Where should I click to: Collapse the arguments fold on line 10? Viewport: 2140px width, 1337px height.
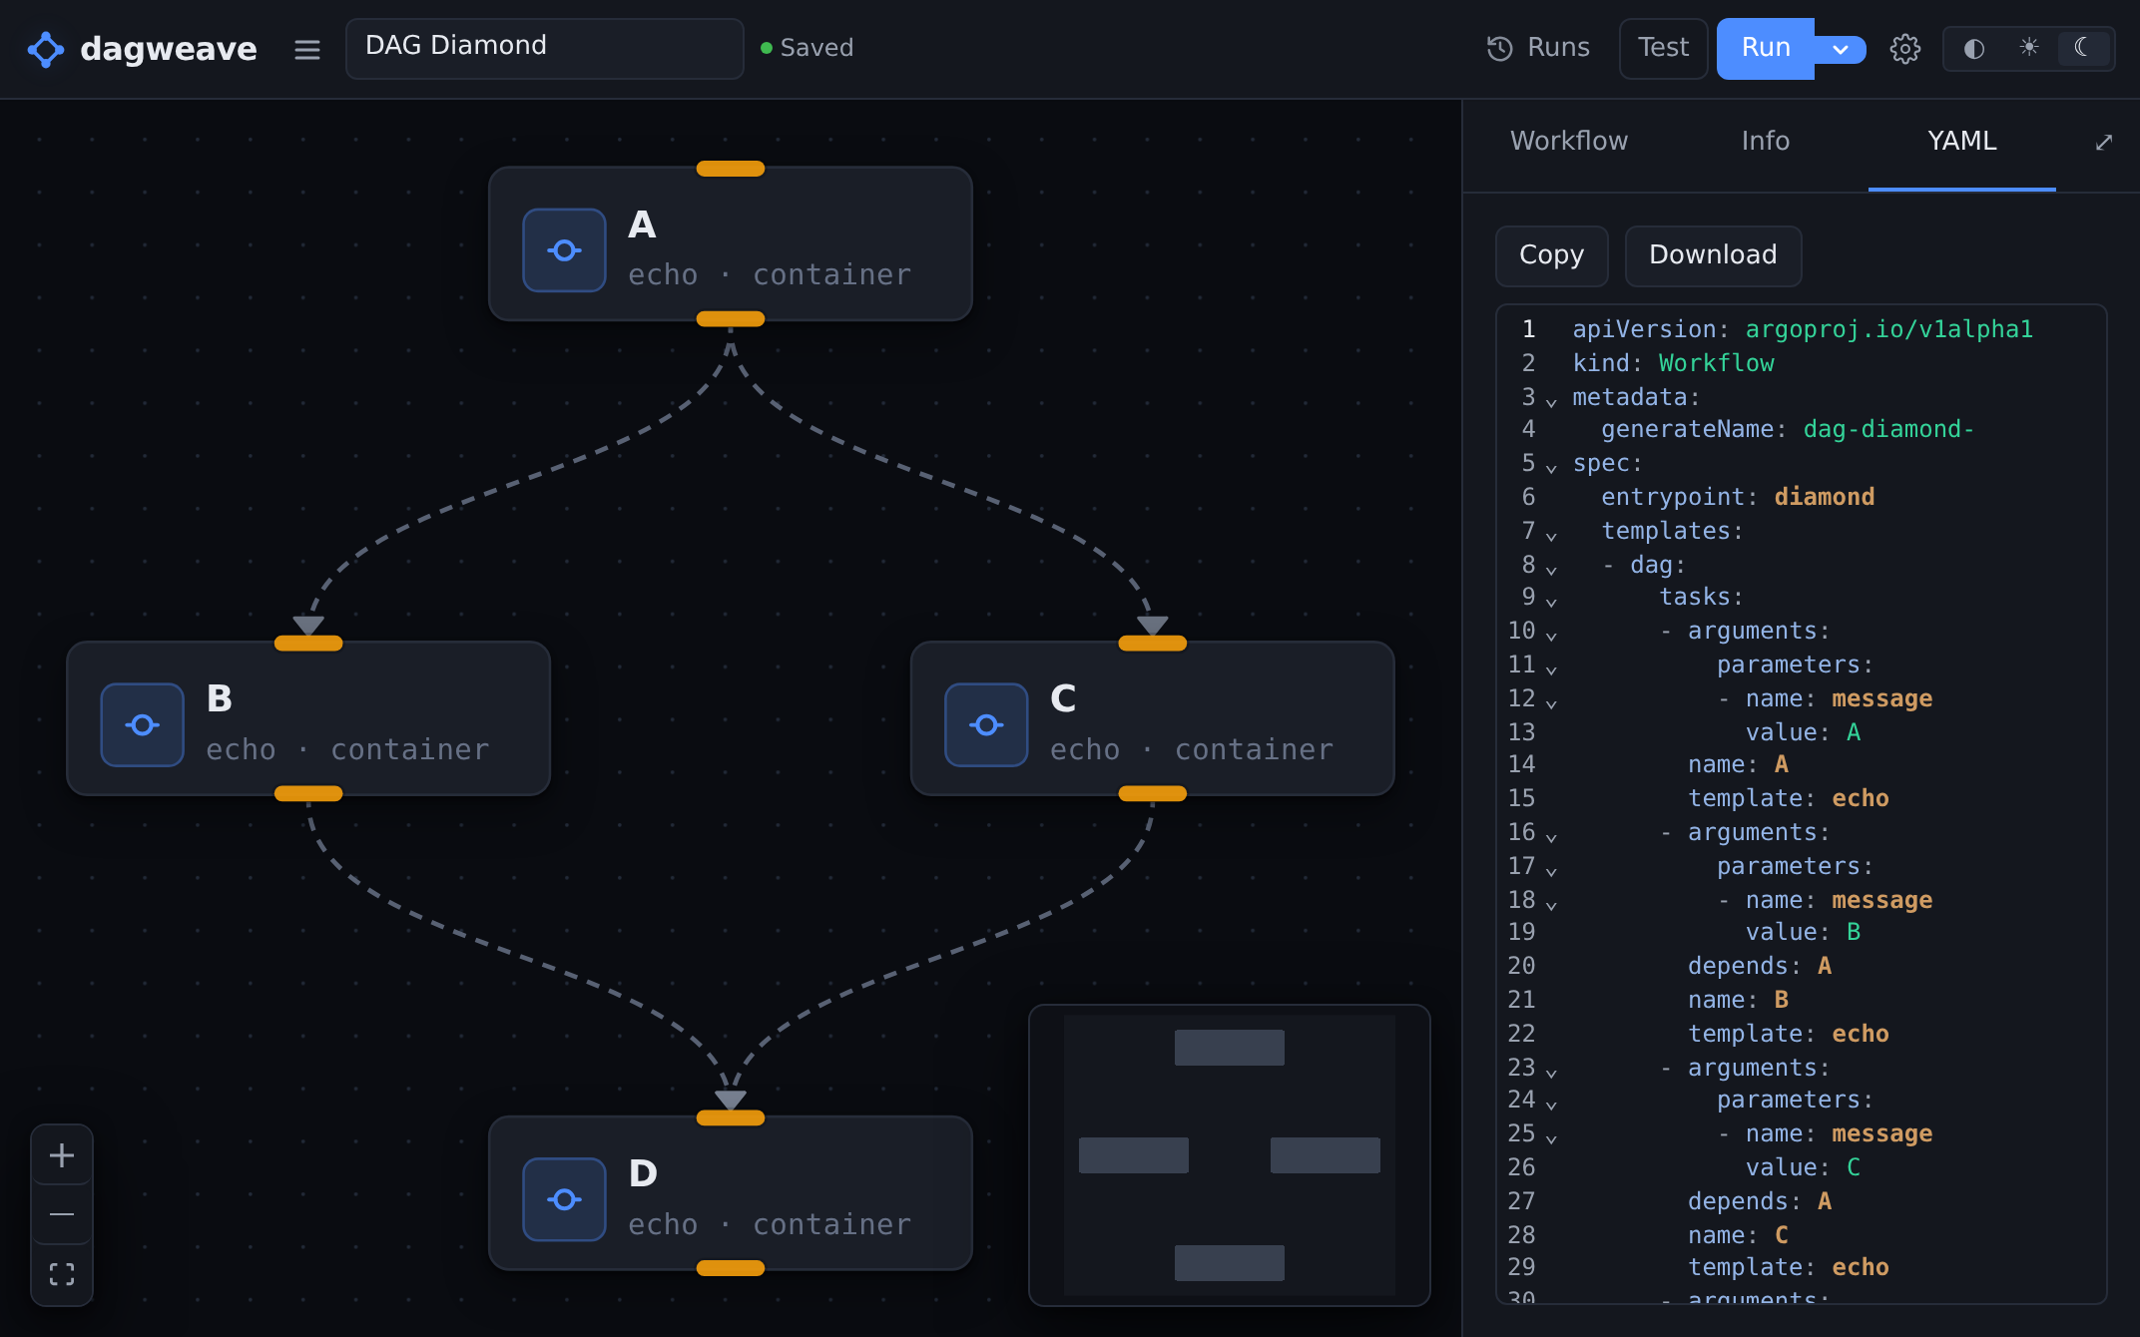pos(1551,636)
